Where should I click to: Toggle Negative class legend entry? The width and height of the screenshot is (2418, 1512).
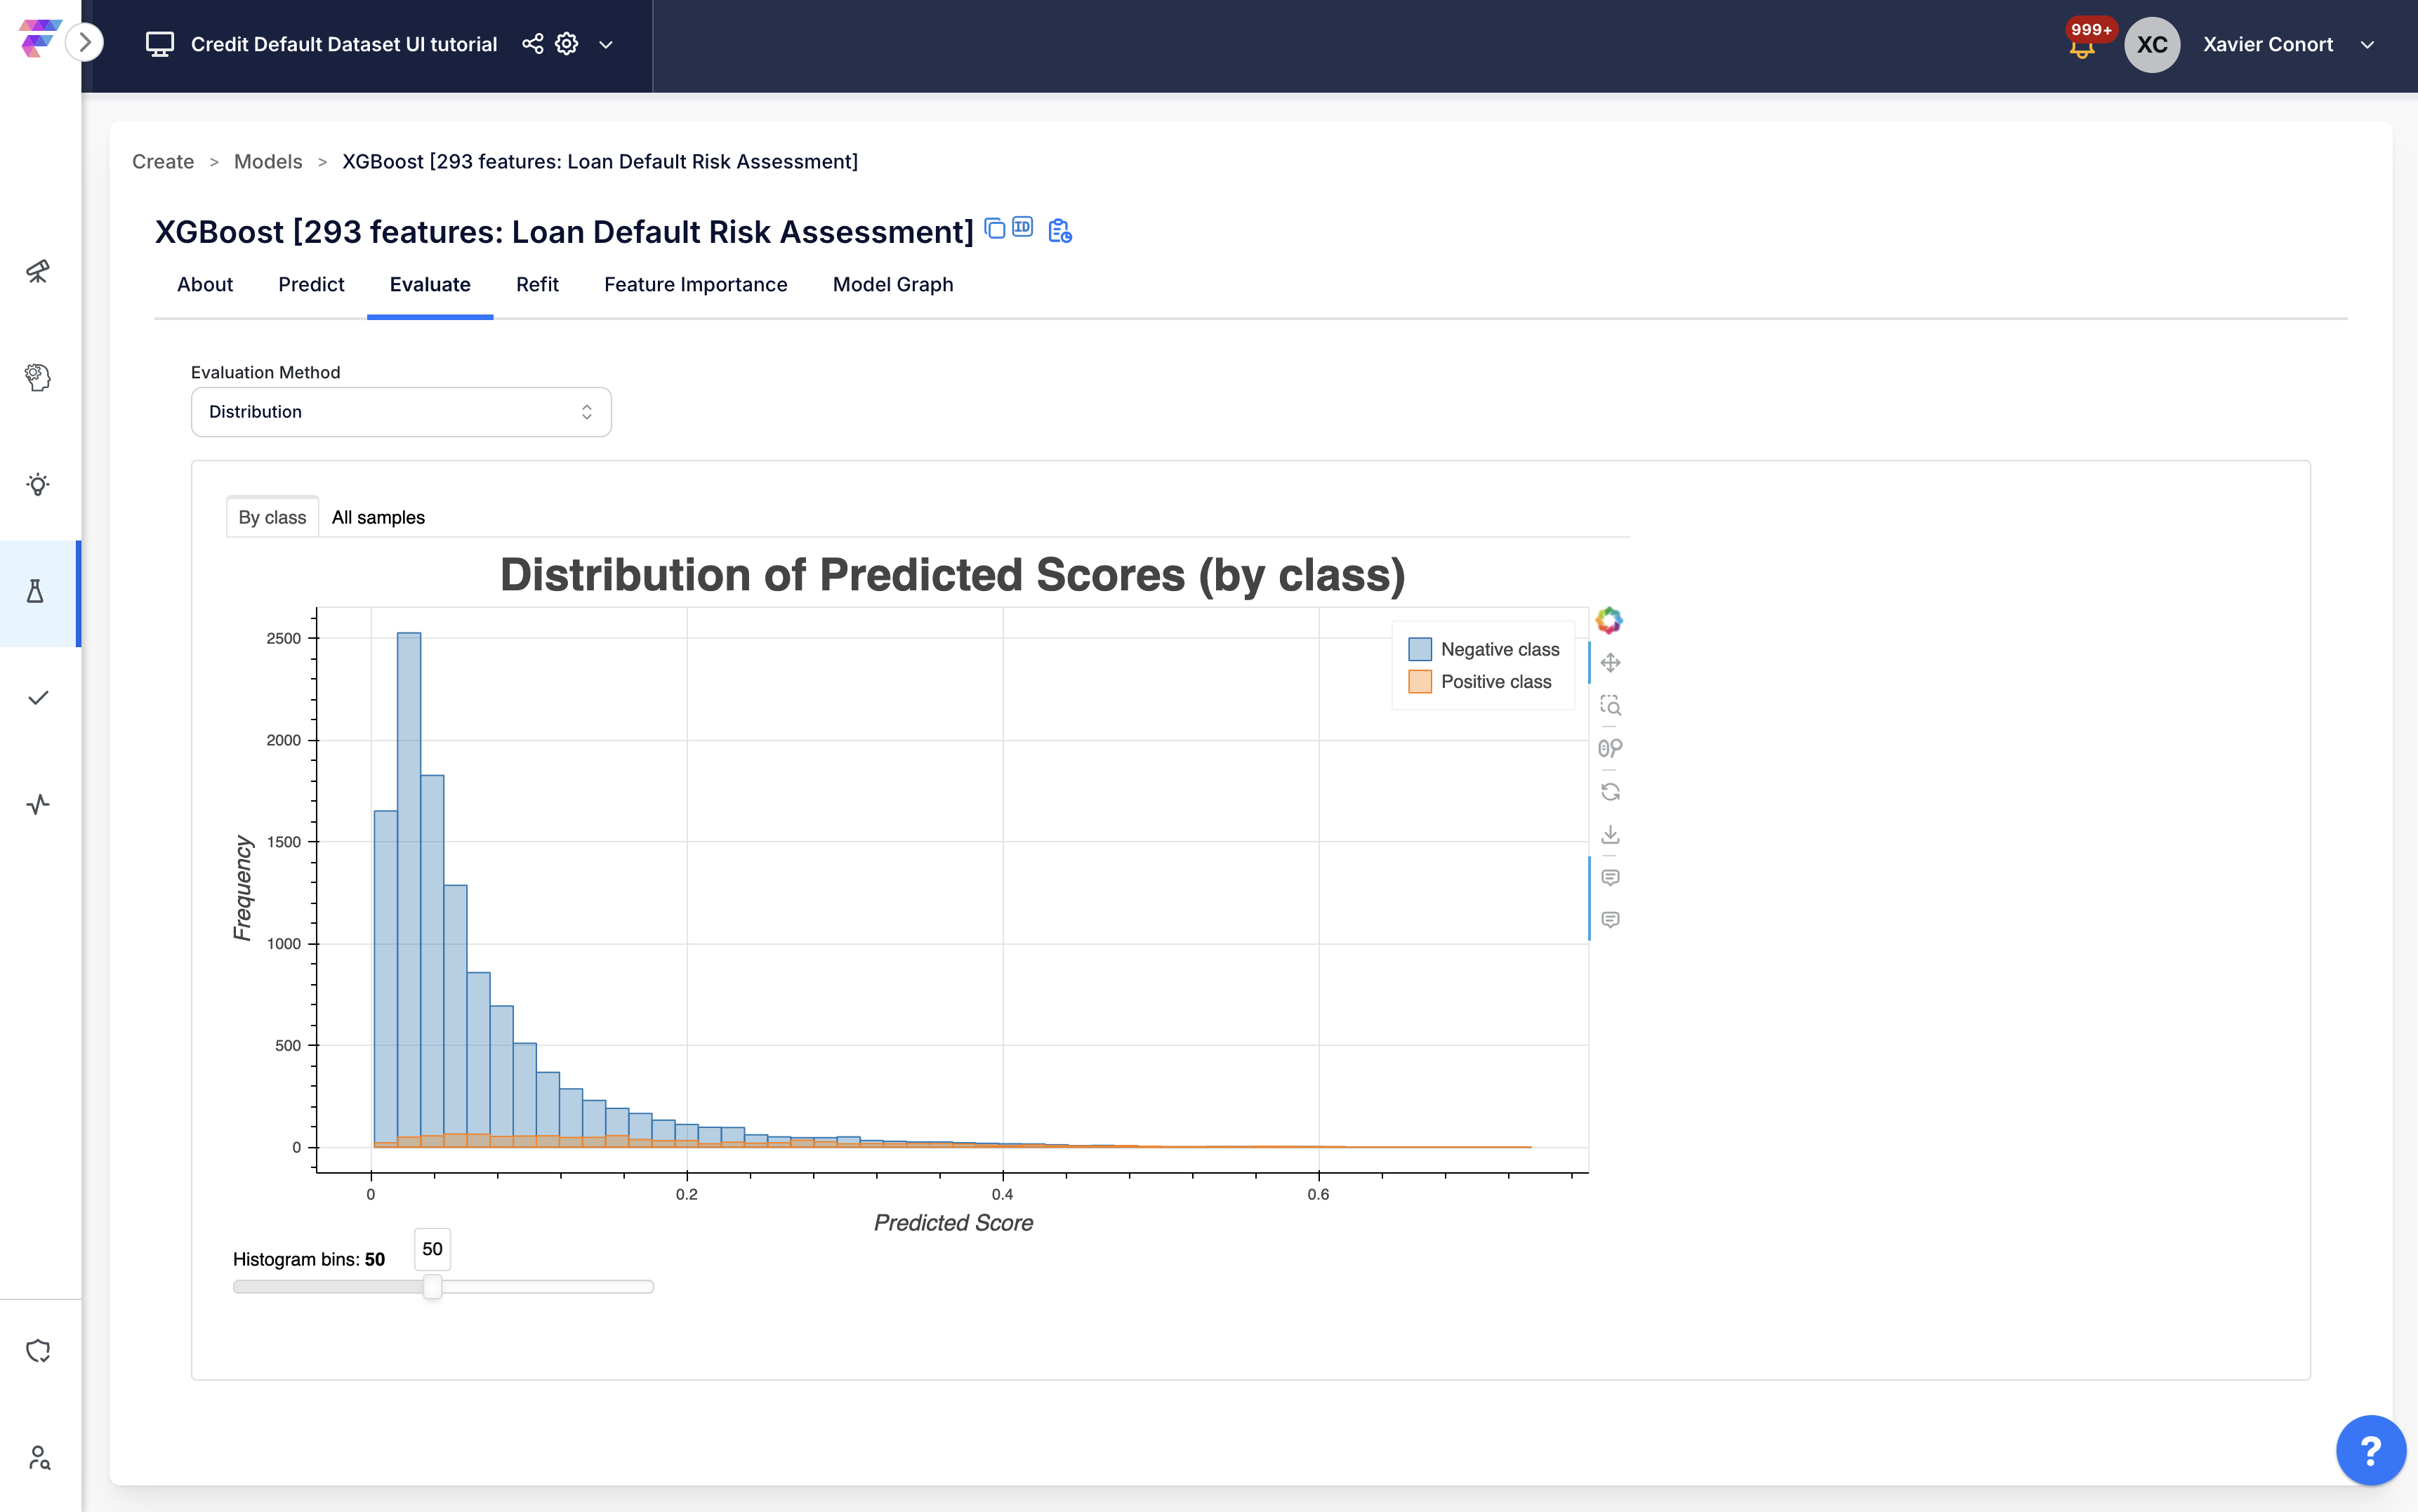1484,649
